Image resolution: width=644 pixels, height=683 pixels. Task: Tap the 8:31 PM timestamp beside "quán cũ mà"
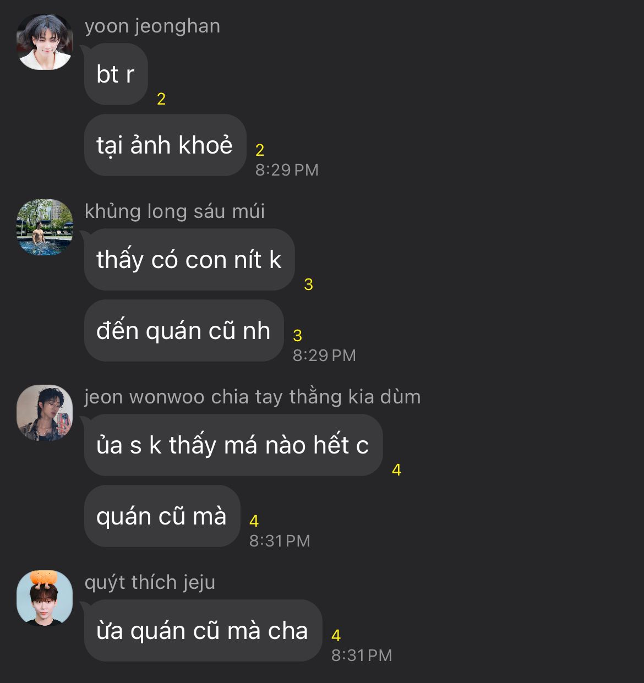[x=280, y=541]
